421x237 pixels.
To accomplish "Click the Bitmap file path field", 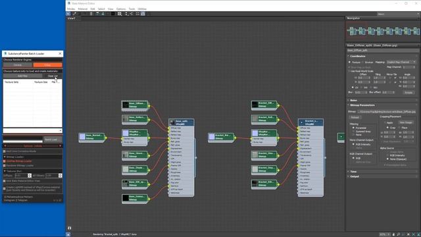I will tap(386, 111).
